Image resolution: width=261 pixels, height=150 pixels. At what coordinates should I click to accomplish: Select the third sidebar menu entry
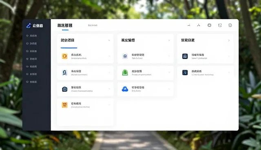tap(31, 51)
